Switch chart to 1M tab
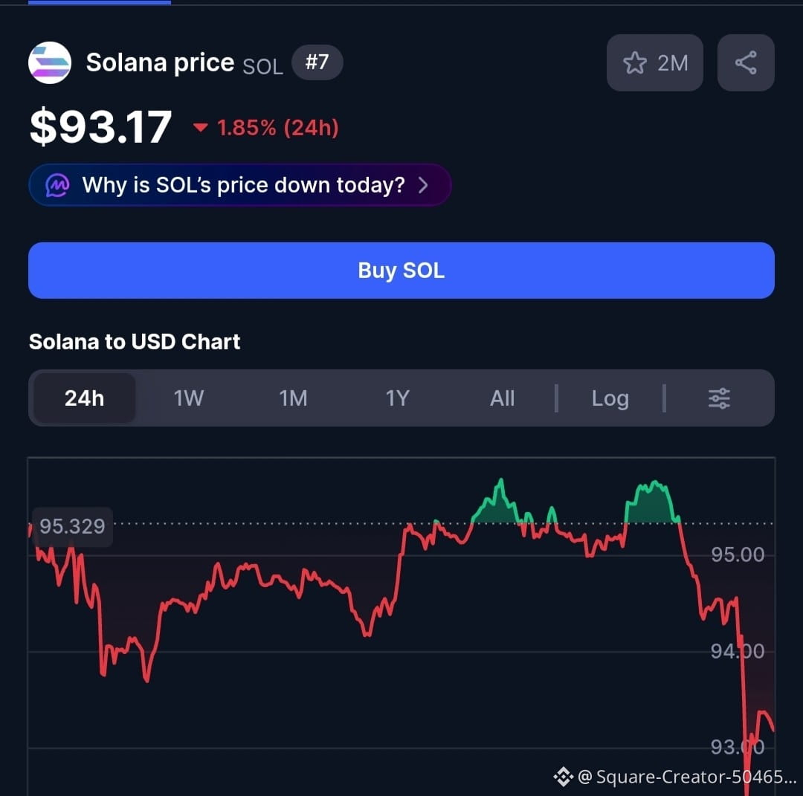The width and height of the screenshot is (803, 796). tap(293, 398)
